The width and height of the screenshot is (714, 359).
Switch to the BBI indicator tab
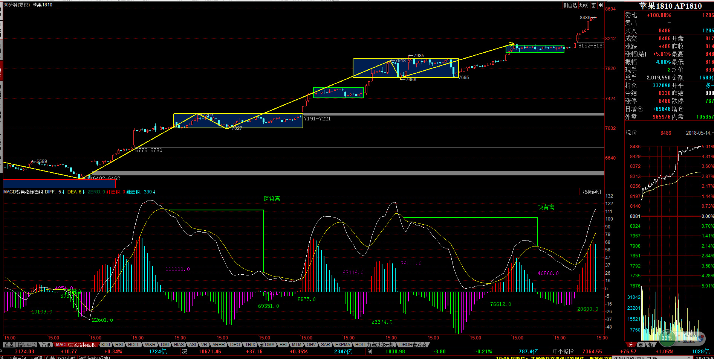pos(283,345)
